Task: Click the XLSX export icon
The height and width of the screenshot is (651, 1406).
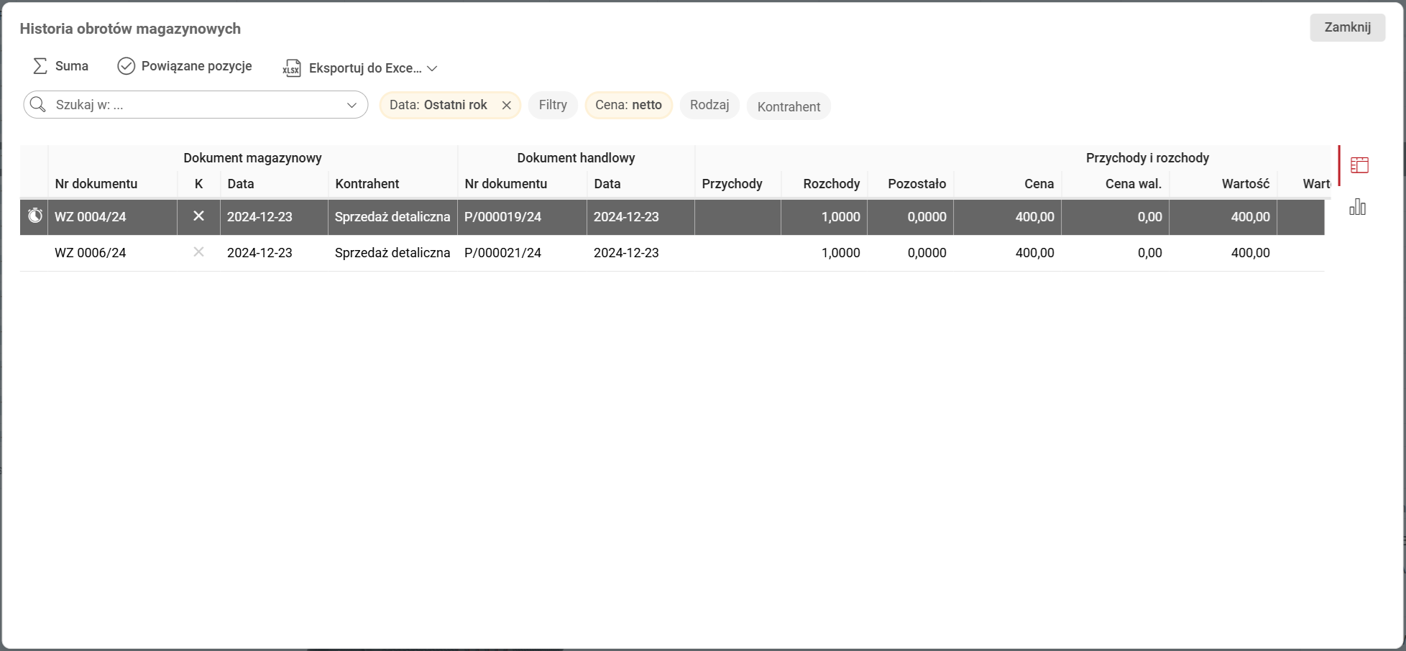Action: [292, 68]
